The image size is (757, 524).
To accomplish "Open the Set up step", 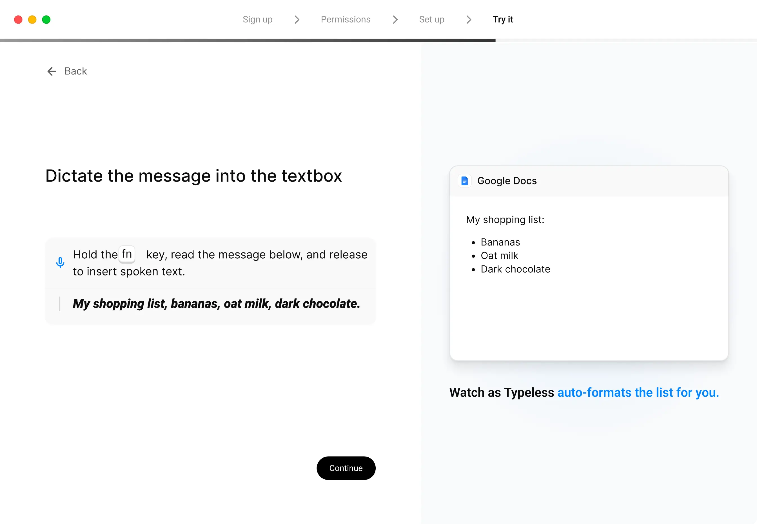I will coord(431,19).
